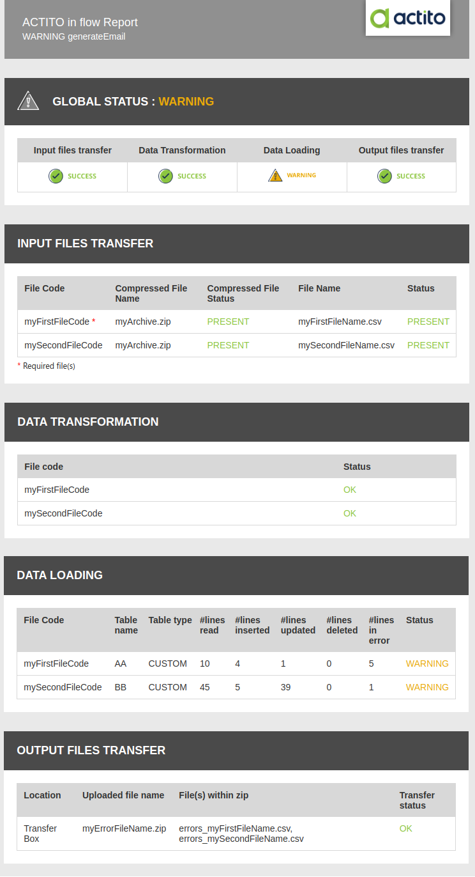Click the Data Transformation success checkmark icon
Screen dimensions: 475x877
(x=165, y=176)
